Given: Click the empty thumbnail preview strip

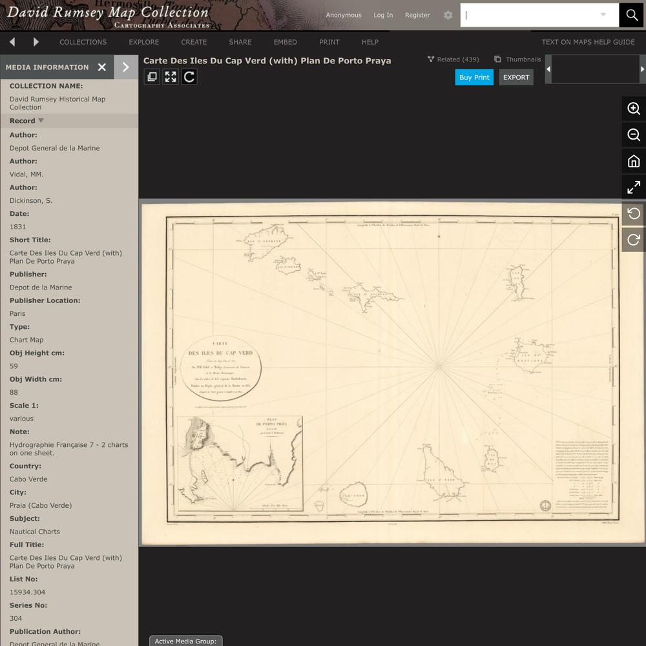Looking at the screenshot, I should coord(596,69).
